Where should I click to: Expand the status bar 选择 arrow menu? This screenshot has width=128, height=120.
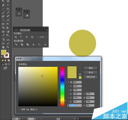75,119
